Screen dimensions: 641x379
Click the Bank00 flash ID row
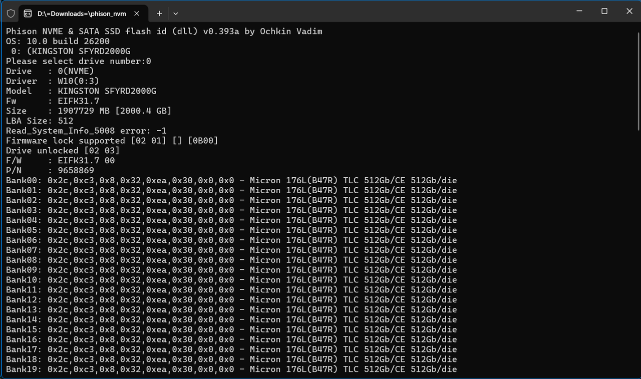pyautogui.click(x=231, y=180)
